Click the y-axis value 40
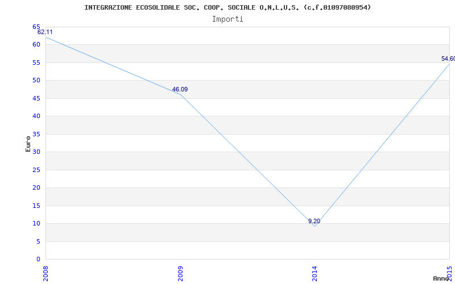The height and width of the screenshot is (284, 455). 36,116
